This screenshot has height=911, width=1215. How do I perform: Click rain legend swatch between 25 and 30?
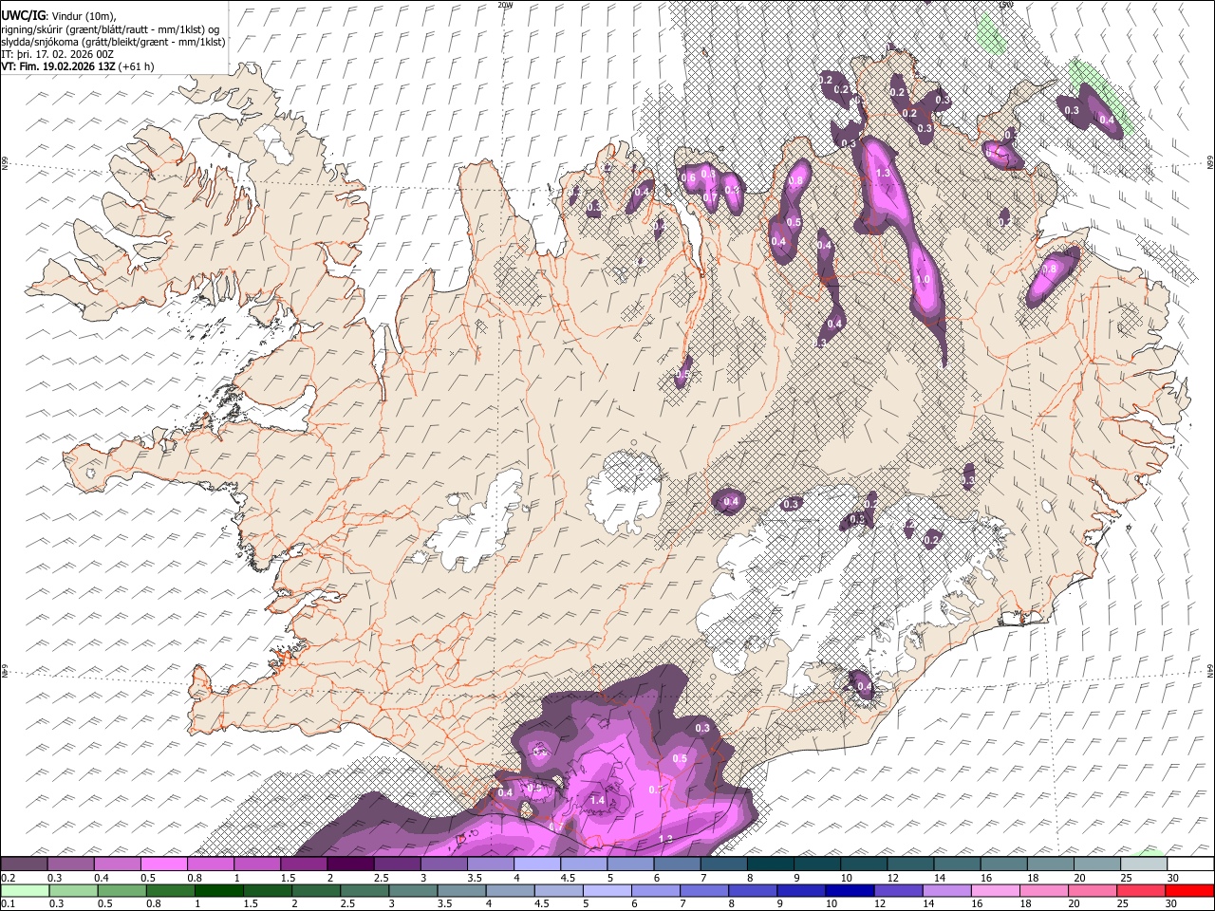(x=1141, y=890)
